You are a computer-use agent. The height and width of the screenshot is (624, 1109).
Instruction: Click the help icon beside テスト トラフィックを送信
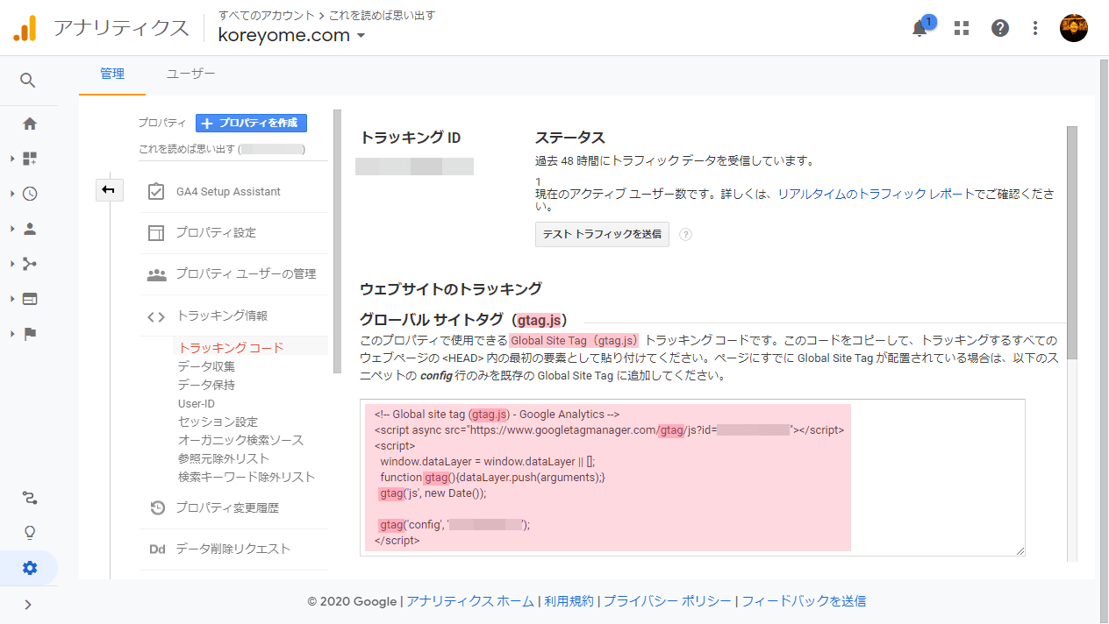(685, 235)
